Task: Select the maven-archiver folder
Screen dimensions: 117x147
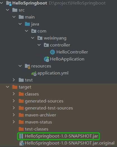Action: (40, 115)
